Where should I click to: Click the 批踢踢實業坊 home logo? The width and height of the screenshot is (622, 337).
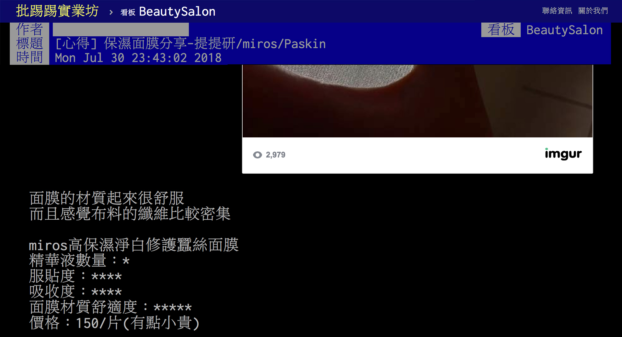click(57, 11)
